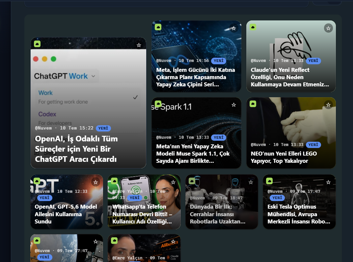Open headline "OpenAI, İş Odaklı Tüm Süreçler"
The width and height of the screenshot is (353, 262).
[x=76, y=149]
